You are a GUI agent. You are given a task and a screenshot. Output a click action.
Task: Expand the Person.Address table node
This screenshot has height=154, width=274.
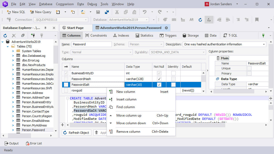[13, 93]
